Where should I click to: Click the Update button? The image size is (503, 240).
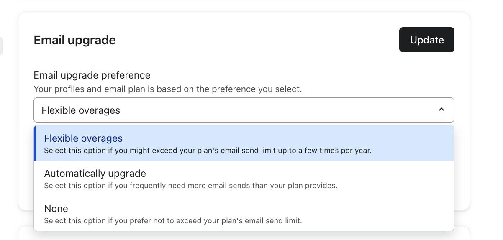426,40
